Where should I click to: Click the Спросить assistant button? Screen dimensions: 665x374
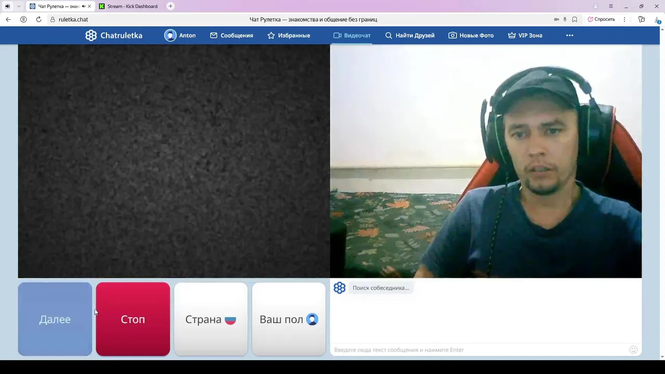[x=601, y=19]
